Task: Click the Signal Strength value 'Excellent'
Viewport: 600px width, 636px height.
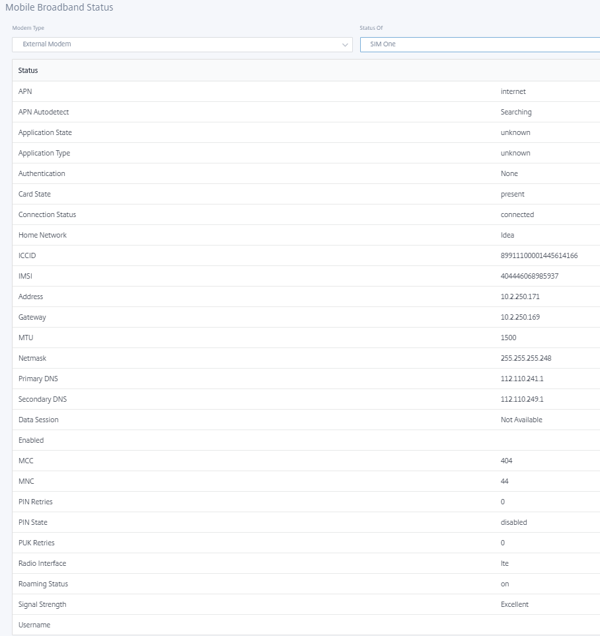Action: [x=515, y=604]
